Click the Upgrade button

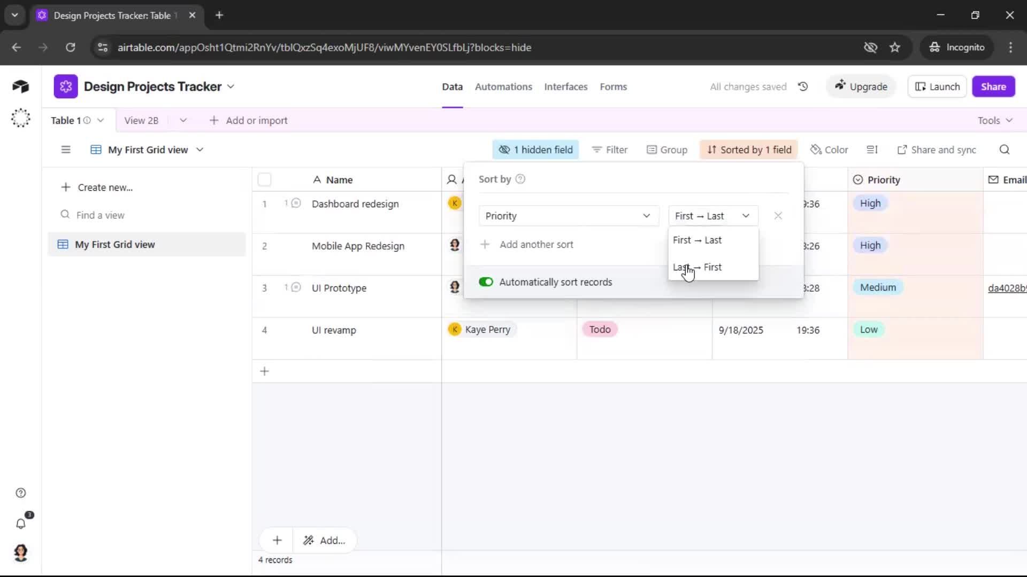pos(861,87)
